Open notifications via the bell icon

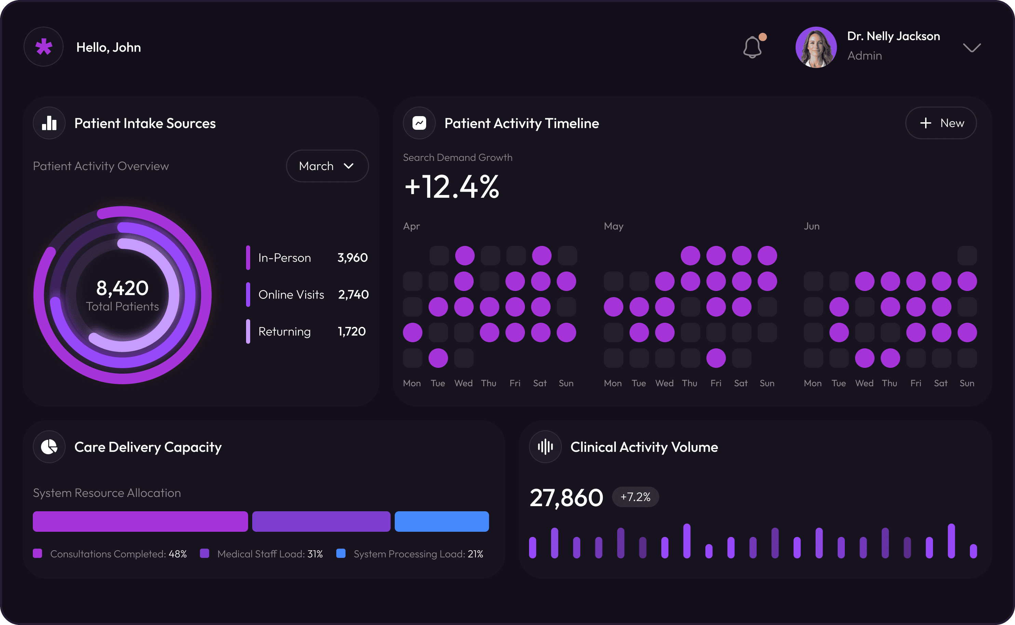(752, 47)
